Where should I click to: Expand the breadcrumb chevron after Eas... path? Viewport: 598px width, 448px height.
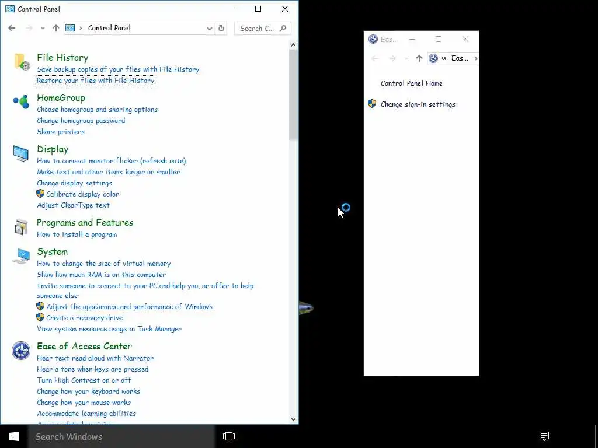475,58
